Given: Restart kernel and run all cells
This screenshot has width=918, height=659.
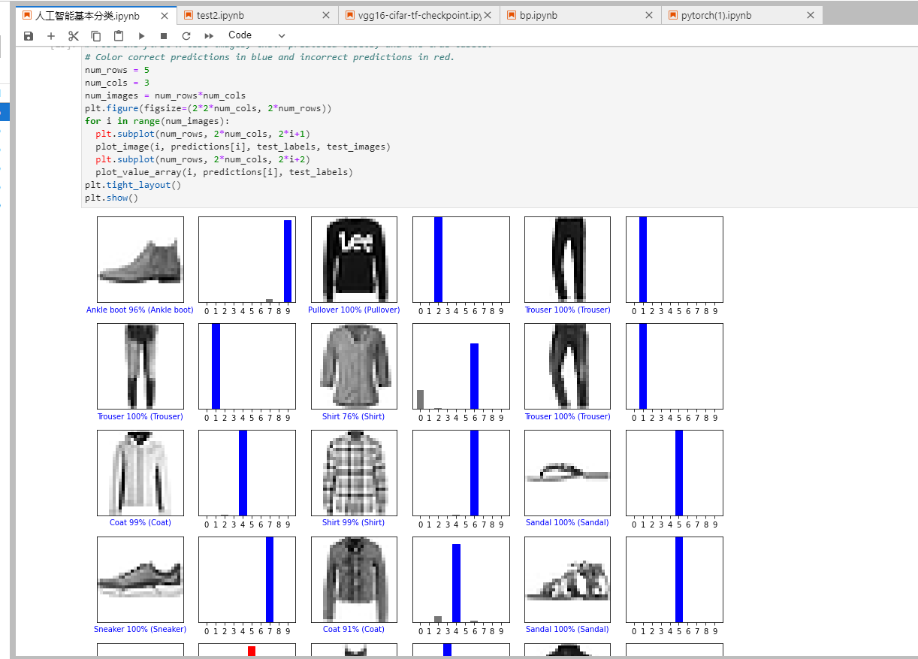Looking at the screenshot, I should tap(209, 36).
